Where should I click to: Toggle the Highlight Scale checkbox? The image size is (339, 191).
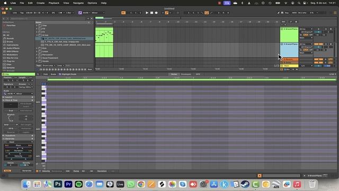(x=60, y=74)
